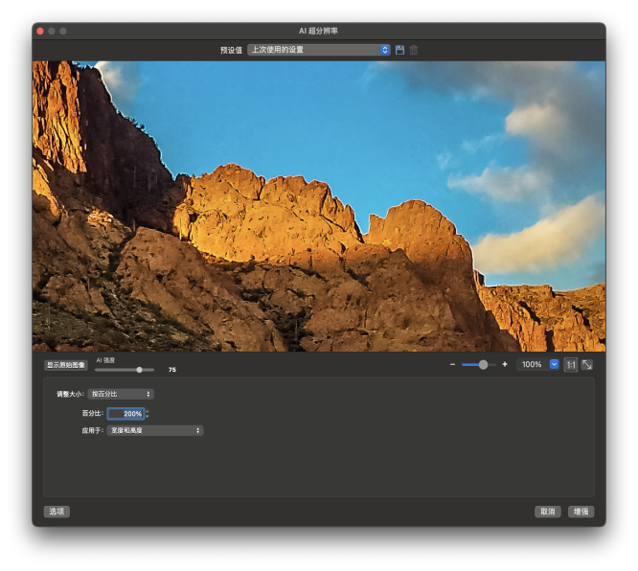
Task: Expand the 100% zoom level dropdown
Action: pos(554,365)
